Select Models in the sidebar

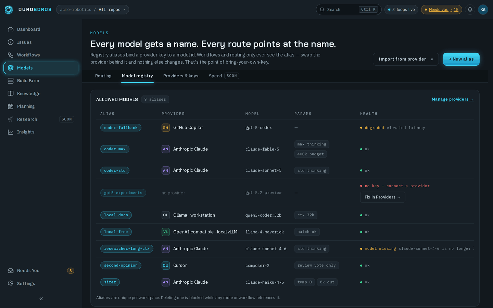coord(41,68)
